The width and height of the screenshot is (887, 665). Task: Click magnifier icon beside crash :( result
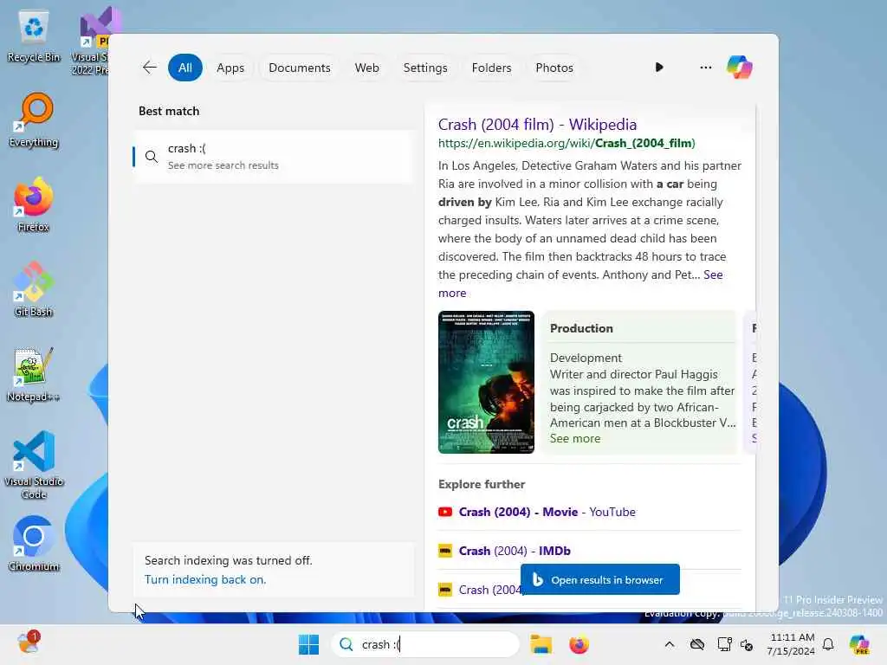click(151, 157)
